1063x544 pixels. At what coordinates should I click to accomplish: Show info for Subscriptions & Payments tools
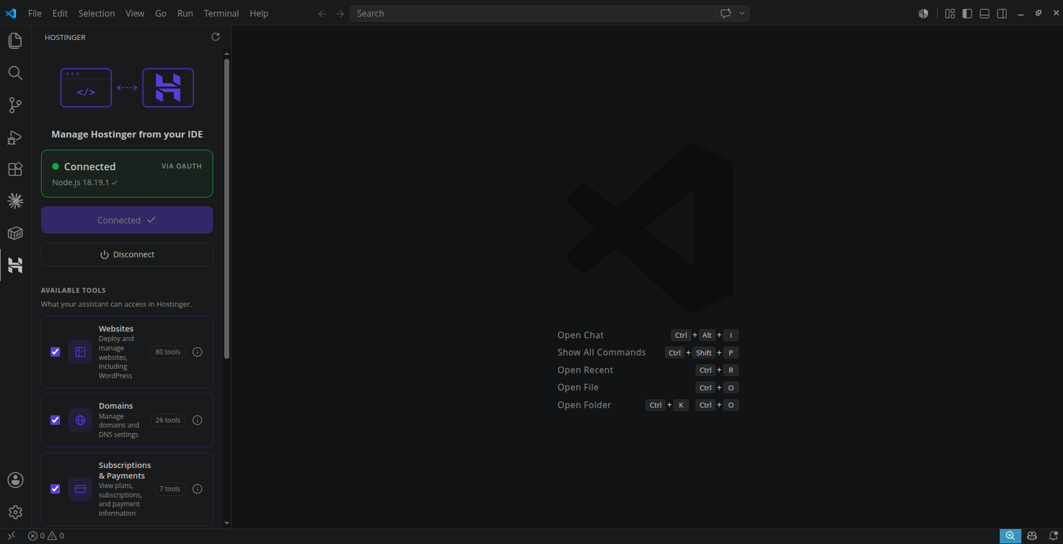pos(197,489)
